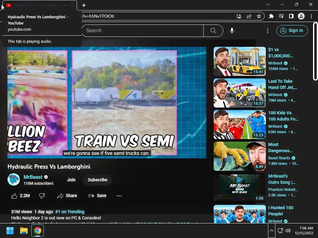The width and height of the screenshot is (318, 238).
Task: Open 100 Kids Vs 100 Adults title
Action: (283, 116)
